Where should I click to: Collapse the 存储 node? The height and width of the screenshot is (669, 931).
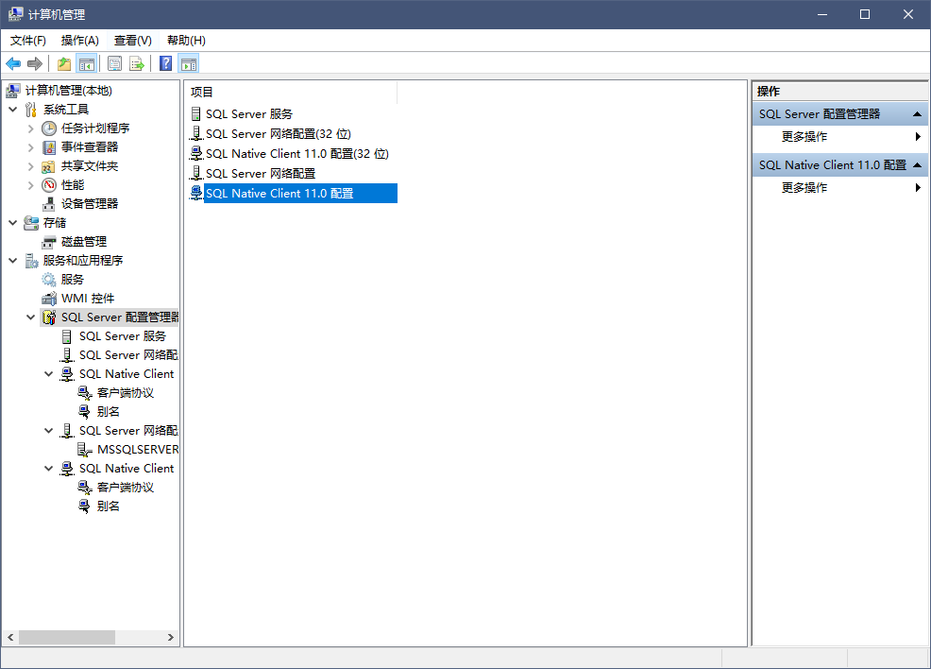pos(13,223)
